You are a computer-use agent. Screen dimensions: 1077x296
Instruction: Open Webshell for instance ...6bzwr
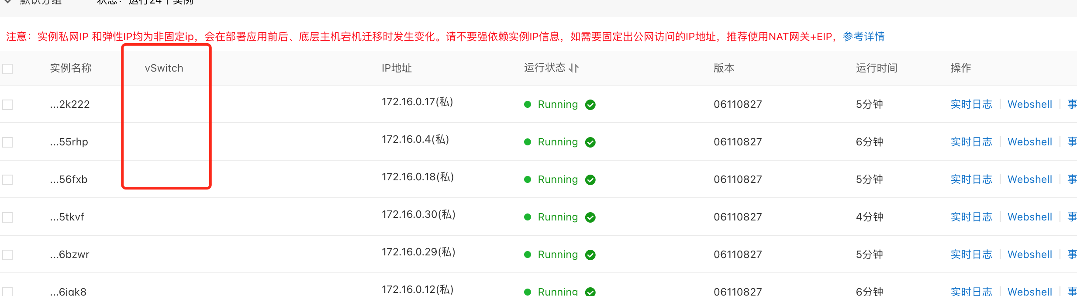click(x=1030, y=255)
